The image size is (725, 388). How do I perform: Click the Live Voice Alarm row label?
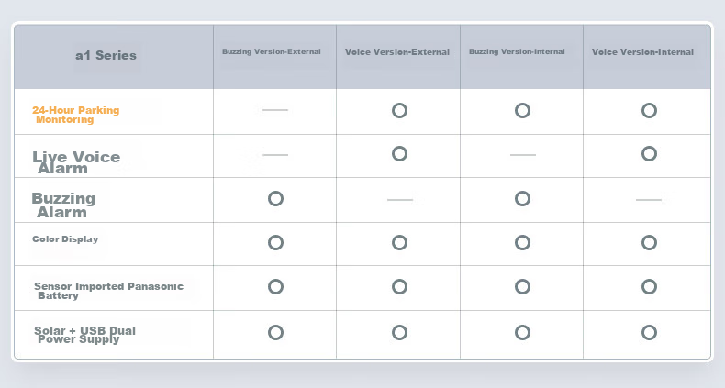pyautogui.click(x=76, y=162)
